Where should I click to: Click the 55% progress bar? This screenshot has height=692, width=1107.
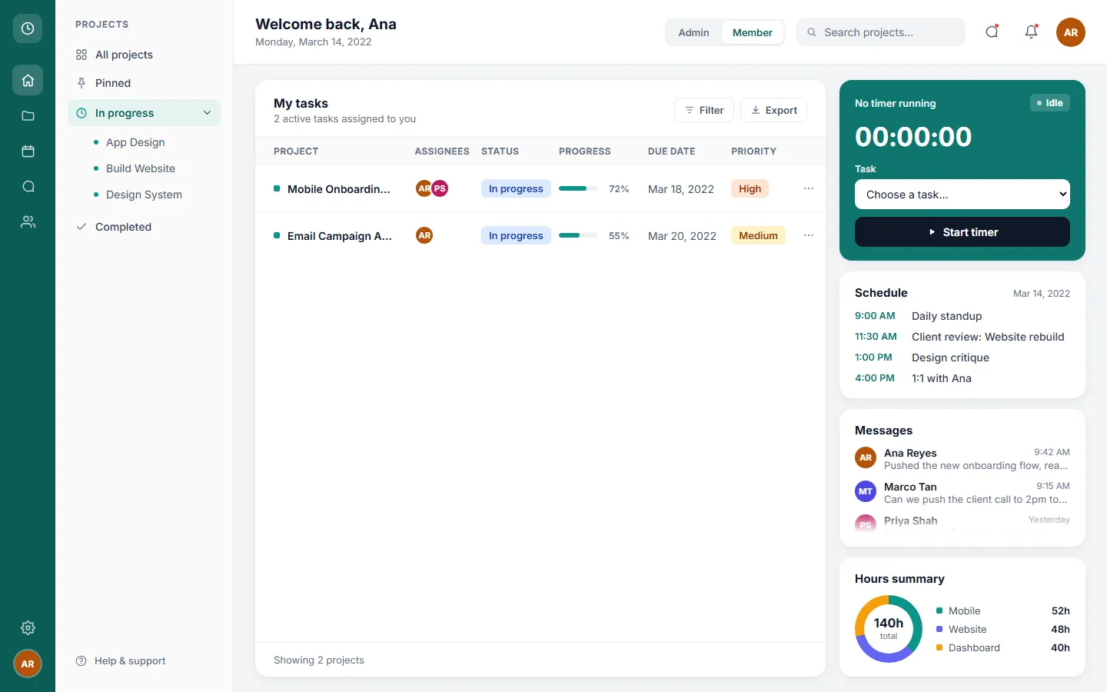pyautogui.click(x=578, y=235)
